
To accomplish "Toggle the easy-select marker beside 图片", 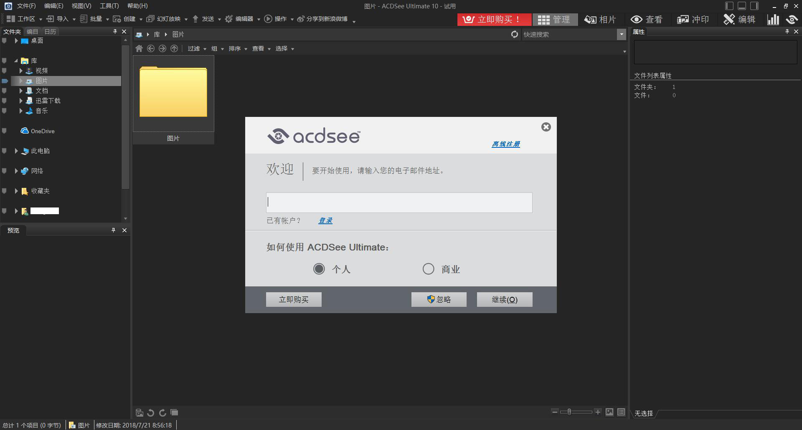I will 5,81.
